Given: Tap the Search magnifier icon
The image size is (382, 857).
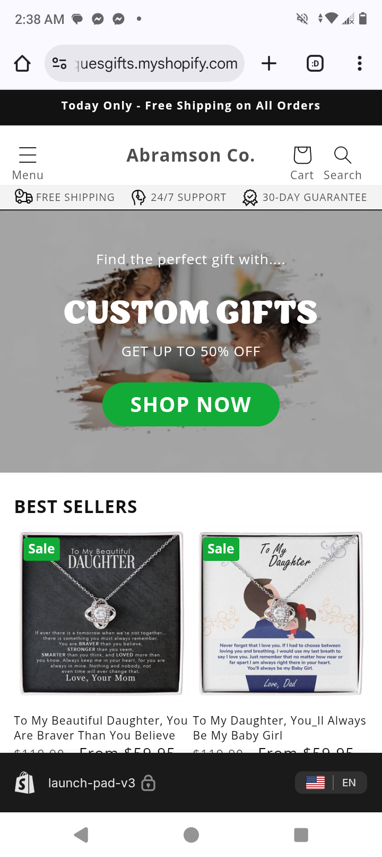Looking at the screenshot, I should pos(342,155).
